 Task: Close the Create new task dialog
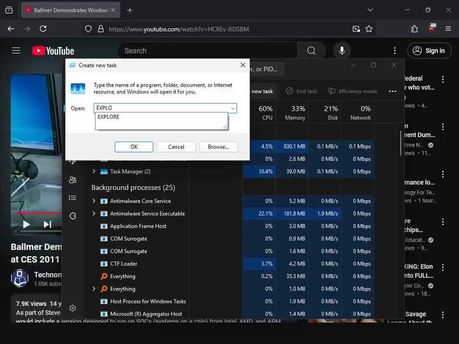(x=242, y=65)
